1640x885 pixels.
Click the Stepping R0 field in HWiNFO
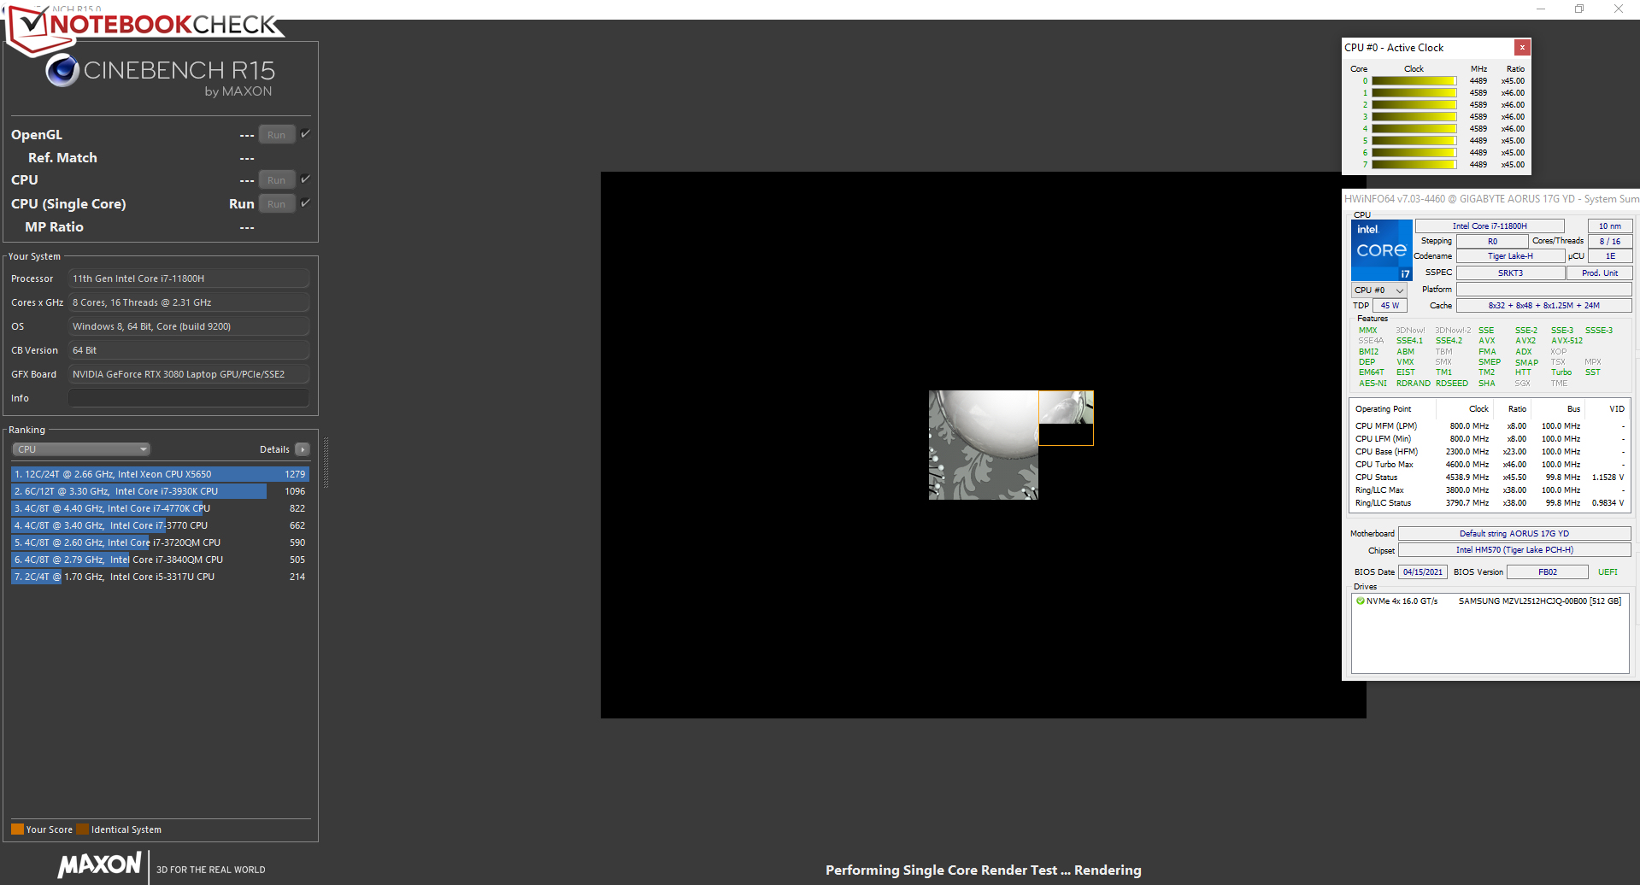1492,242
